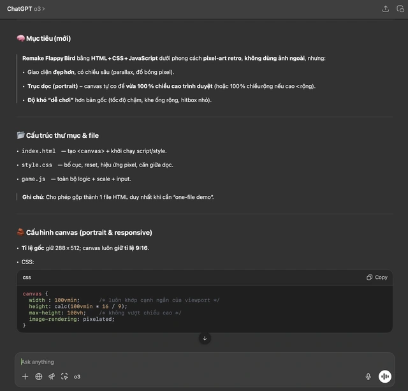Click the share/upload icon in header
This screenshot has height=391, width=408.
[385, 9]
